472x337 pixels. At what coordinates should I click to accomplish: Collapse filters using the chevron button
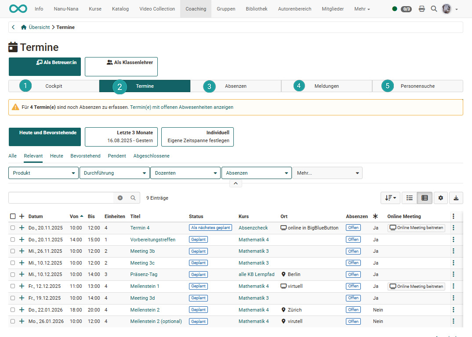pyautogui.click(x=235, y=183)
